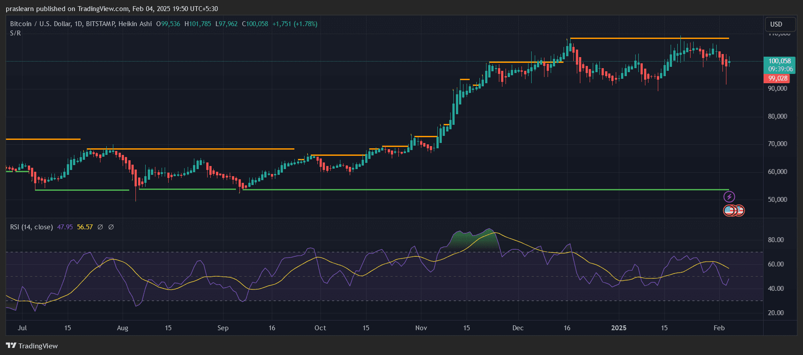The image size is (803, 355).
Task: Click the first ∅ symbol next to RSI values
Action: pyautogui.click(x=100, y=227)
